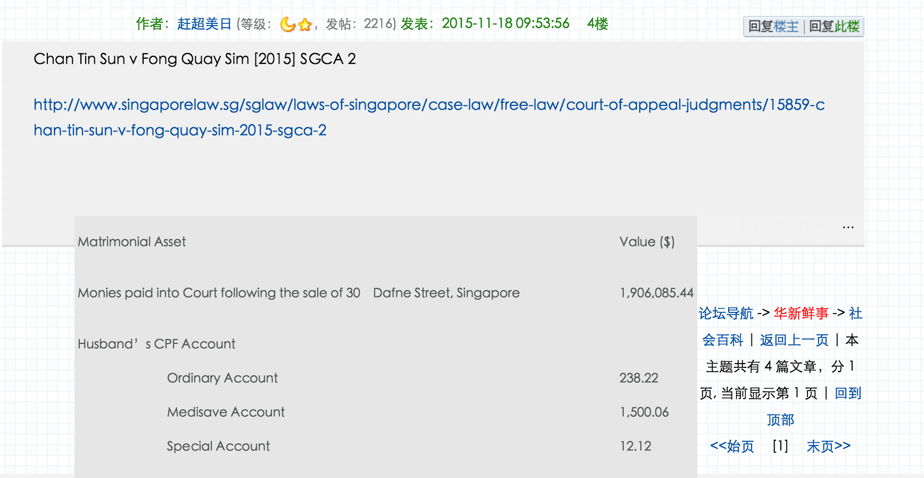This screenshot has height=478, width=924.
Task: Go to last page with 末页>>
Action: 828,446
